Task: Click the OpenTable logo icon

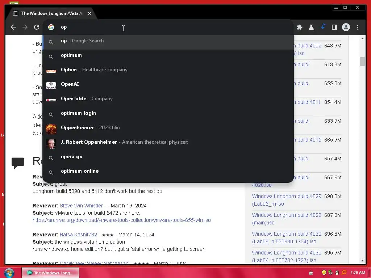Action: [51, 100]
